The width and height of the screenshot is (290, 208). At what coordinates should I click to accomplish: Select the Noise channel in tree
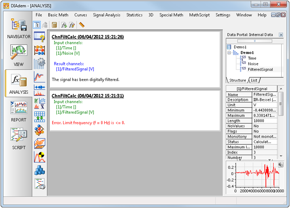click(x=253, y=64)
